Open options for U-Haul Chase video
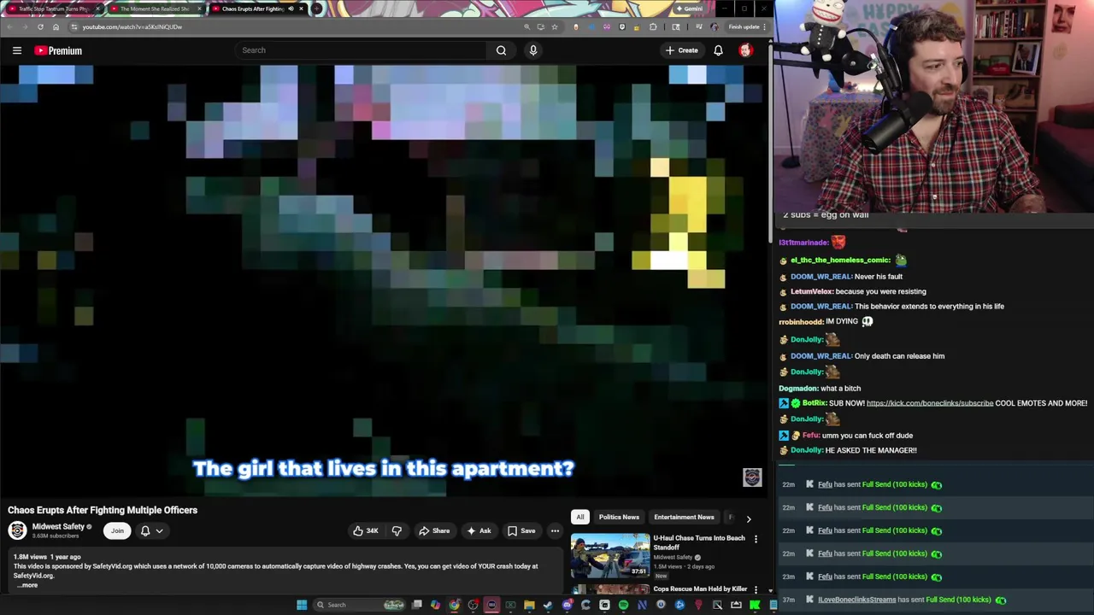1094x615 pixels. click(x=756, y=540)
